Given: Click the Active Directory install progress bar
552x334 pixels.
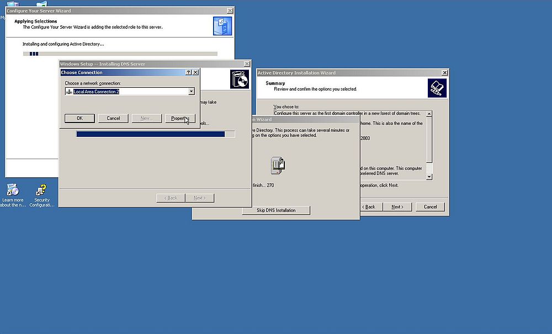Looking at the screenshot, I should pos(120,54).
